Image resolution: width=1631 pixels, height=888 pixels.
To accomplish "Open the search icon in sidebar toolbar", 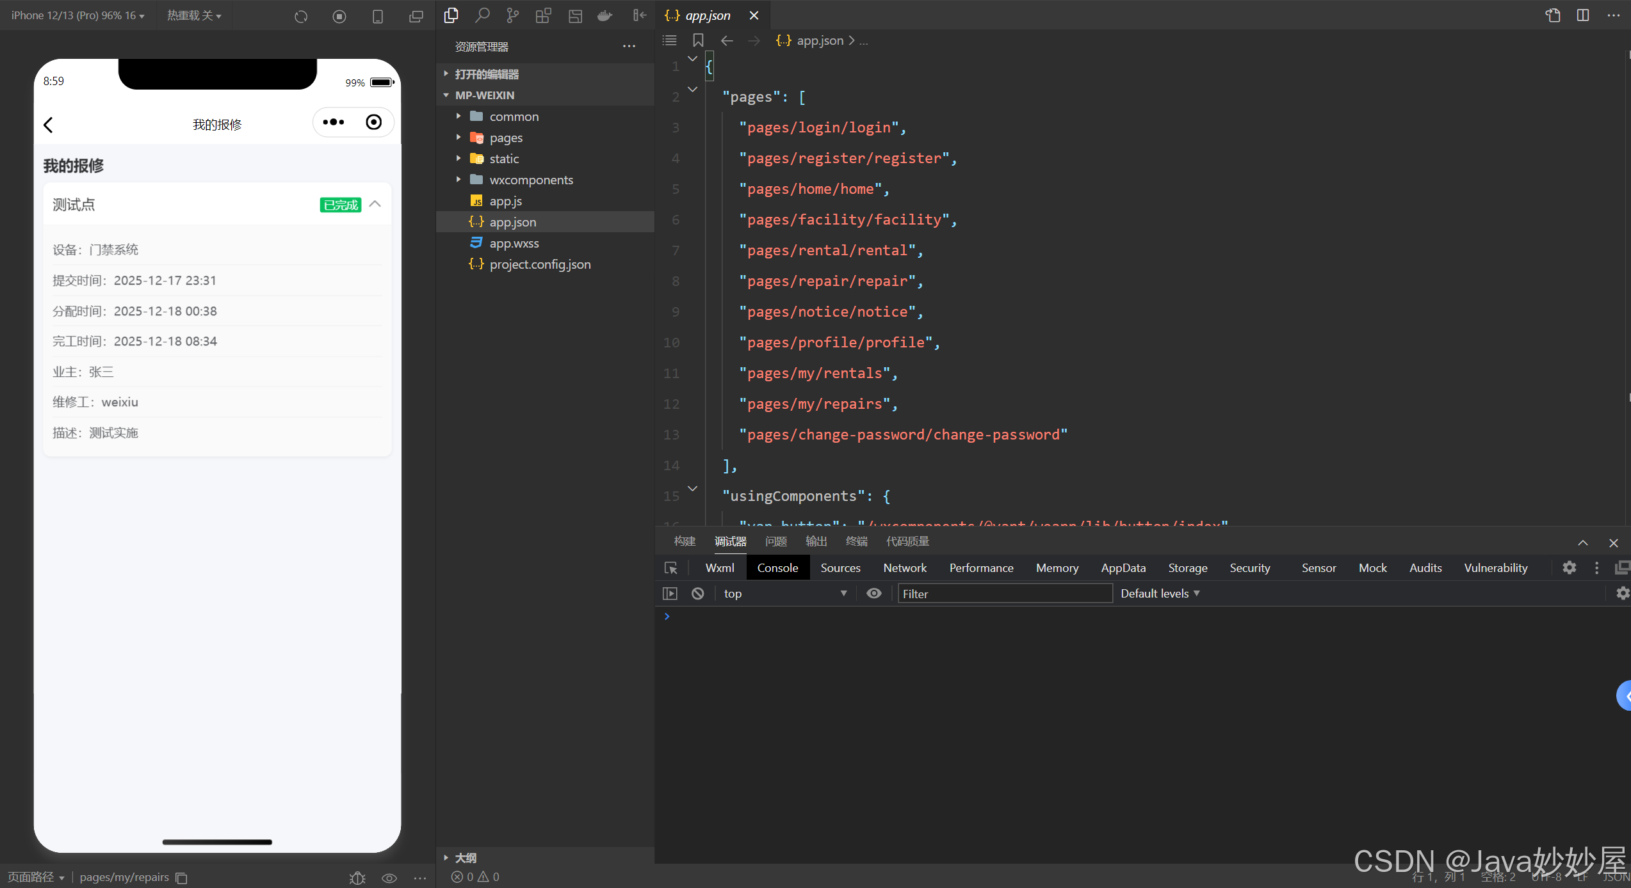I will point(482,15).
